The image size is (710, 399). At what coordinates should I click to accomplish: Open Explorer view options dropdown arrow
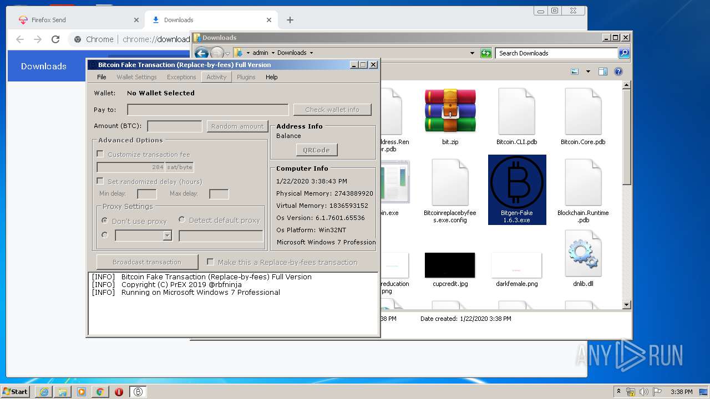588,71
